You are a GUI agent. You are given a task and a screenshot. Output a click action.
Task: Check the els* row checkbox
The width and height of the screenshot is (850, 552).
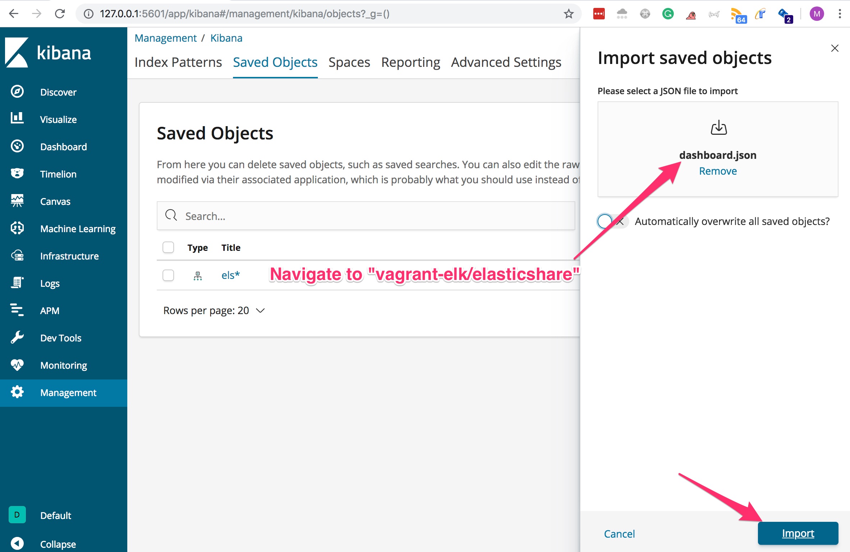(x=168, y=275)
